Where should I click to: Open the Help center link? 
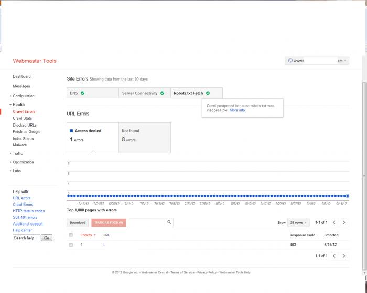coord(22,230)
